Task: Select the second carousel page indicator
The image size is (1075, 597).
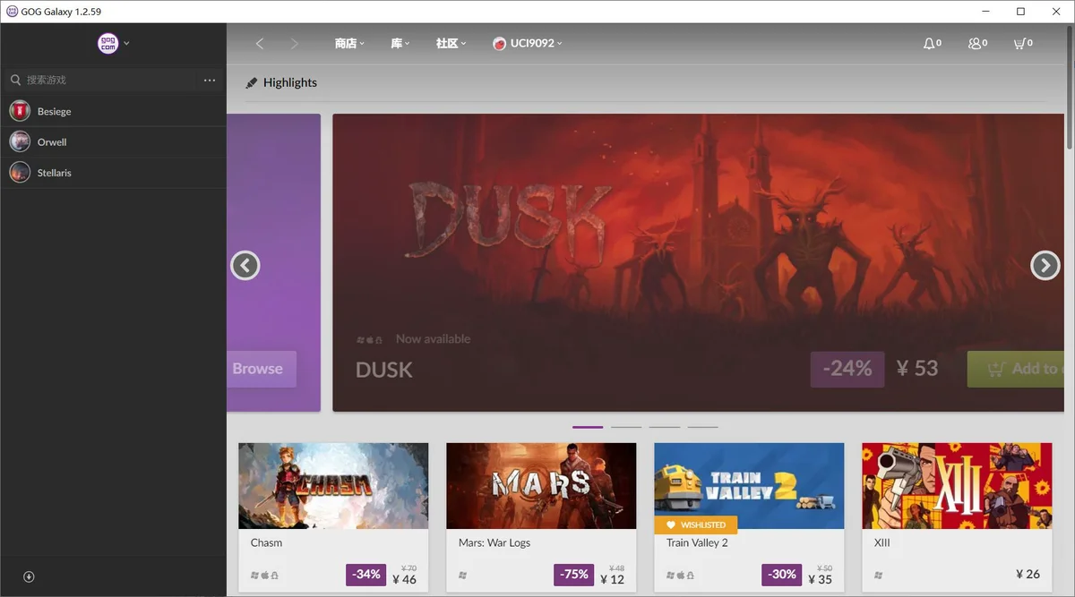Action: point(626,427)
